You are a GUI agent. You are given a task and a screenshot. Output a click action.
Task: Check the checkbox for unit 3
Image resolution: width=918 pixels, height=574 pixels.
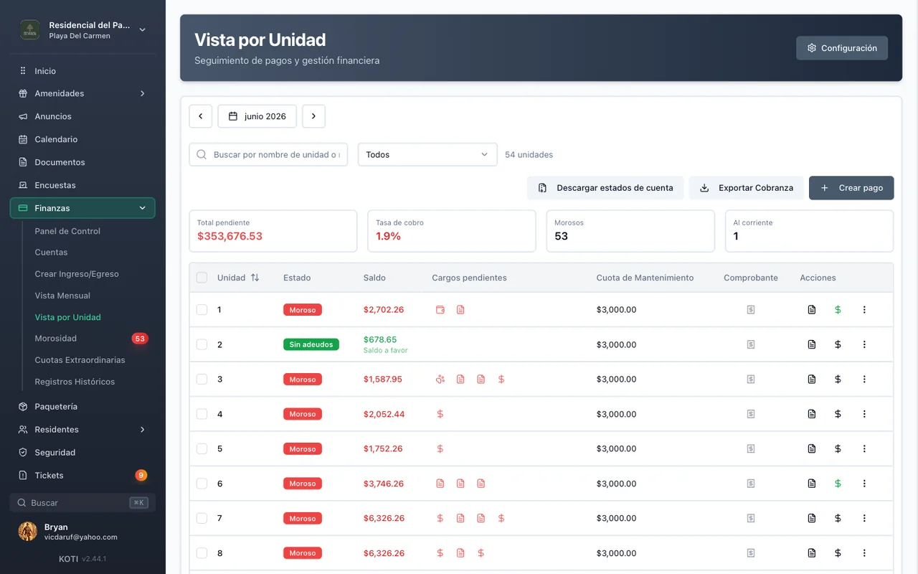click(x=202, y=379)
